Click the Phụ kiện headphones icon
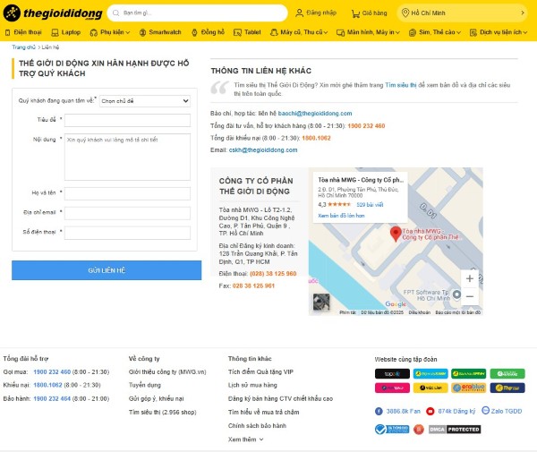 [93, 32]
